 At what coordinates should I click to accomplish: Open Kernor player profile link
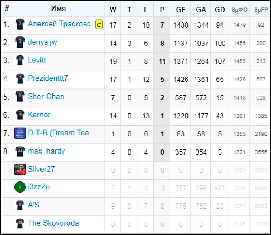coord(39,115)
